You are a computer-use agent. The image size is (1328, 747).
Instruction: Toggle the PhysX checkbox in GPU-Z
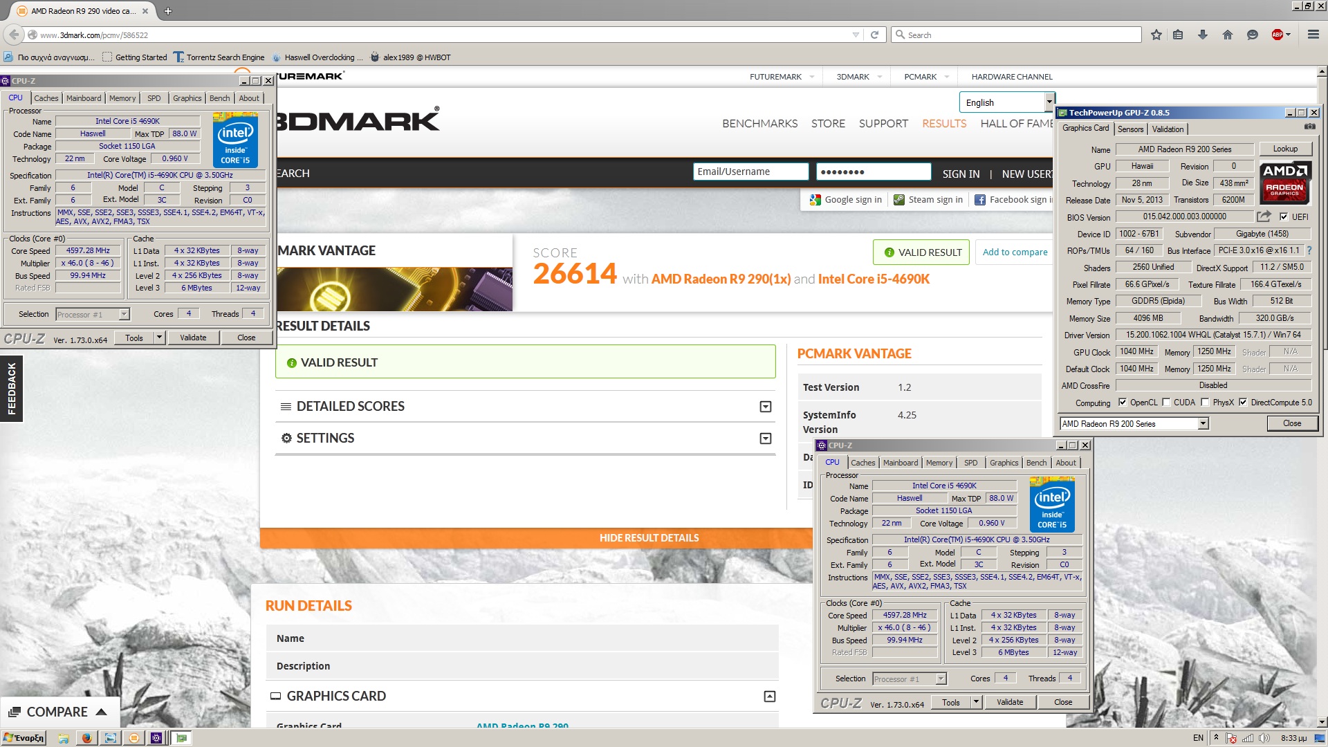(x=1205, y=402)
